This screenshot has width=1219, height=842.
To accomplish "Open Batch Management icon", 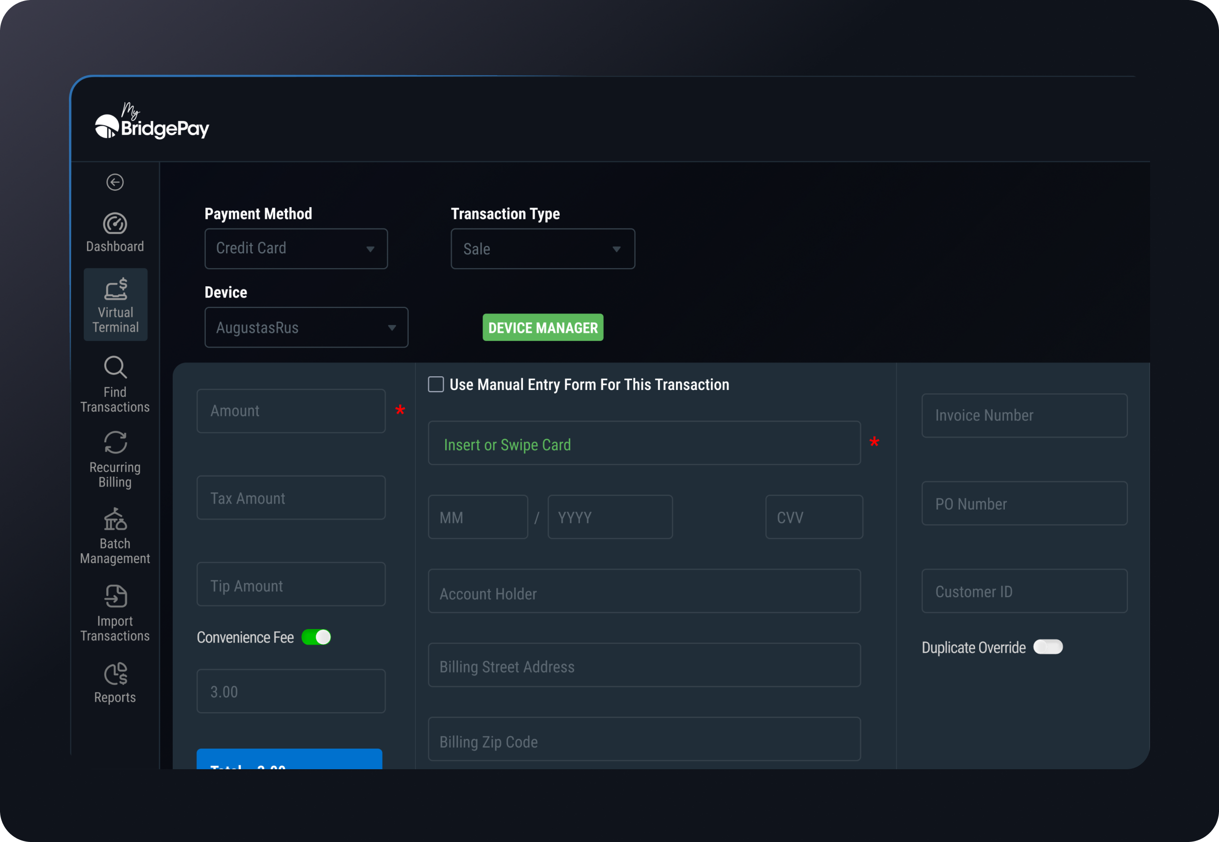I will point(115,518).
